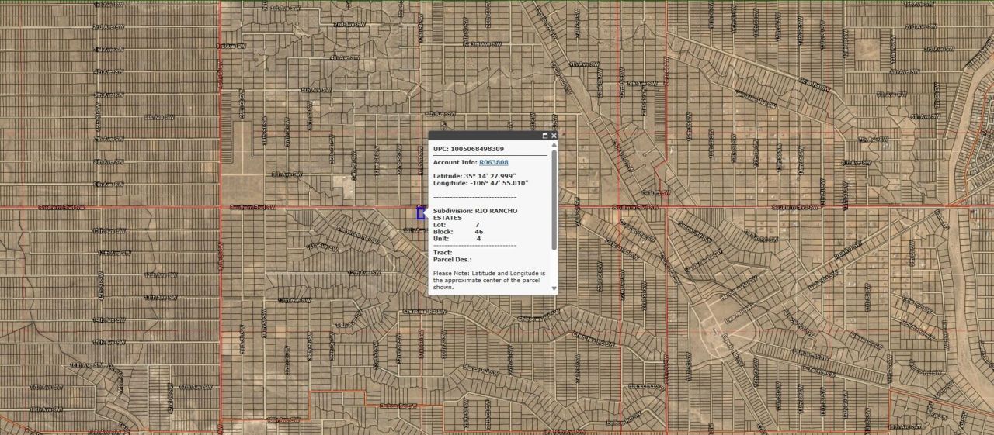Click the Longitude value in popup
Screen dimensions: 994x435
[499, 183]
